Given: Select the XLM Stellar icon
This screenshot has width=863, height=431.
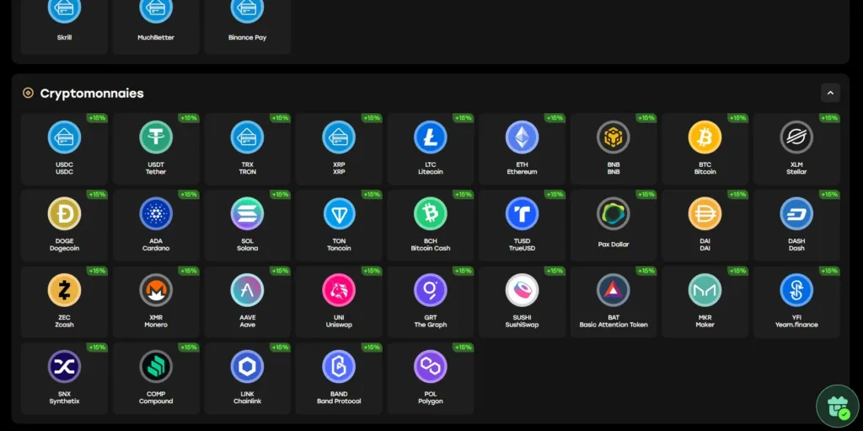Looking at the screenshot, I should tap(796, 137).
